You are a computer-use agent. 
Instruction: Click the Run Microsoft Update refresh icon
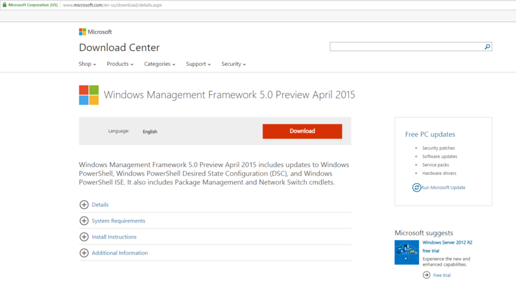pyautogui.click(x=417, y=188)
